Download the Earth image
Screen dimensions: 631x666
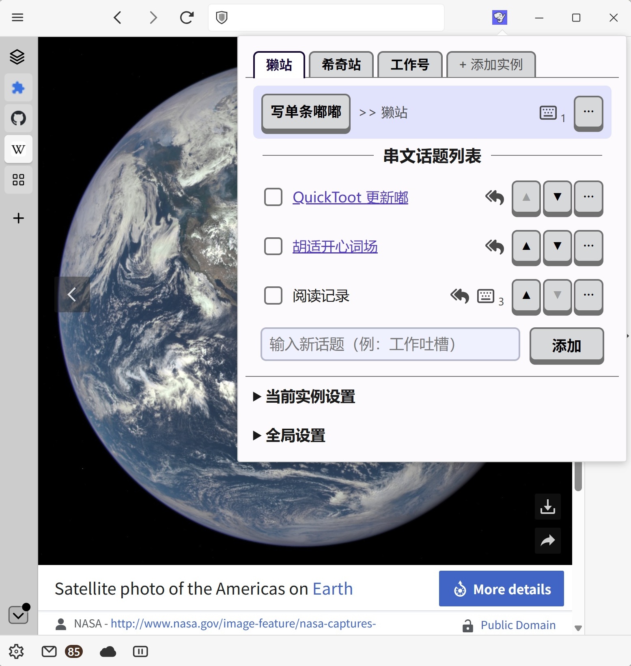click(x=547, y=507)
